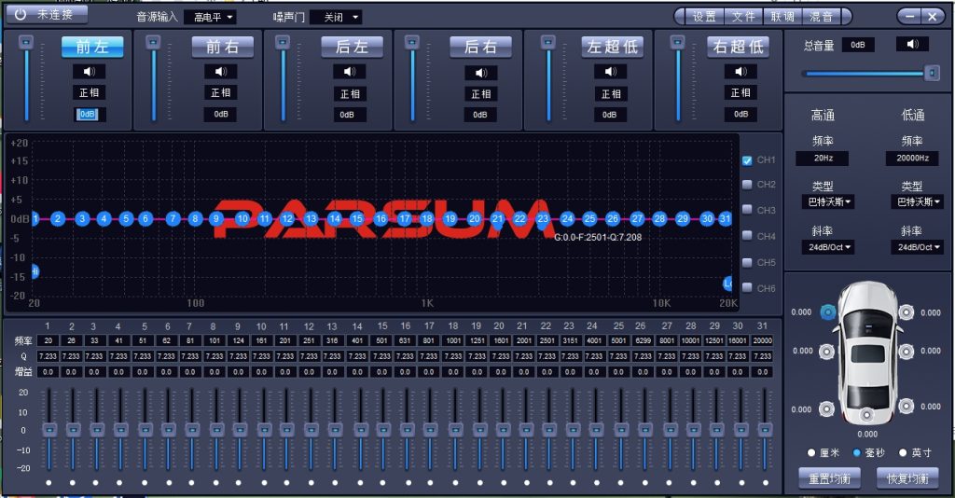Screen dimensions: 955x498
Task: Select the rear-center subwoofer on car diagram
Action: (866, 415)
